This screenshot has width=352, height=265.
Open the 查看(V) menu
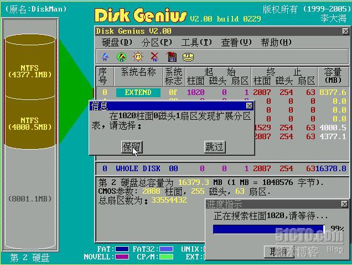point(236,43)
